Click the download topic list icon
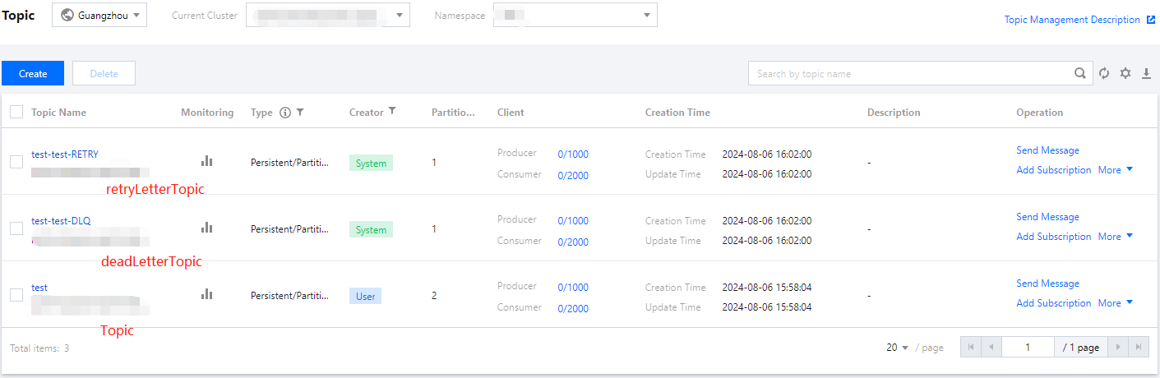 (x=1147, y=74)
